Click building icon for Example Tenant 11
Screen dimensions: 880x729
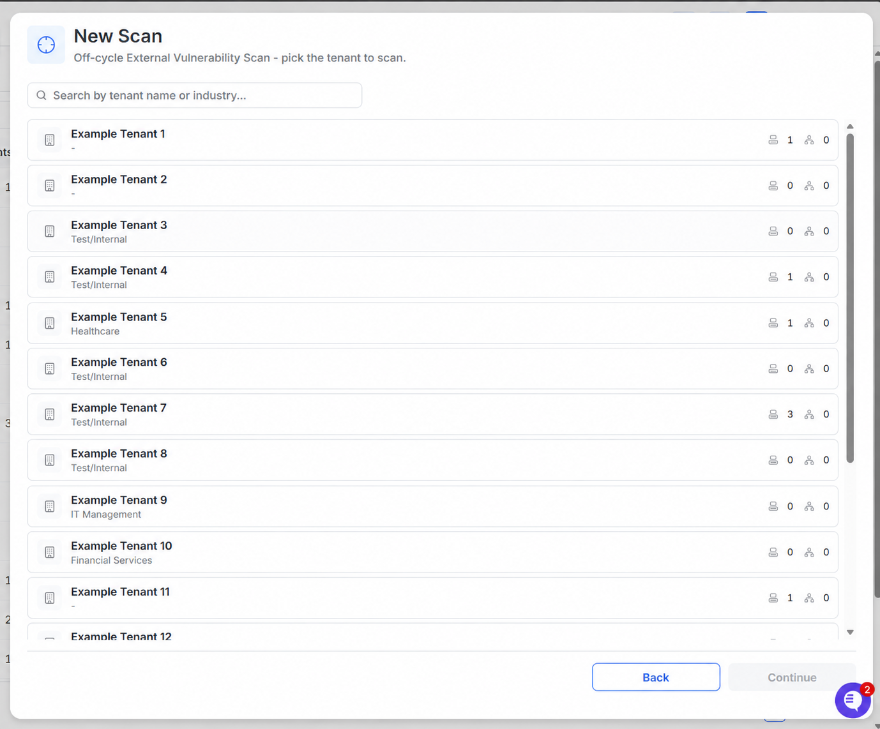coord(50,598)
